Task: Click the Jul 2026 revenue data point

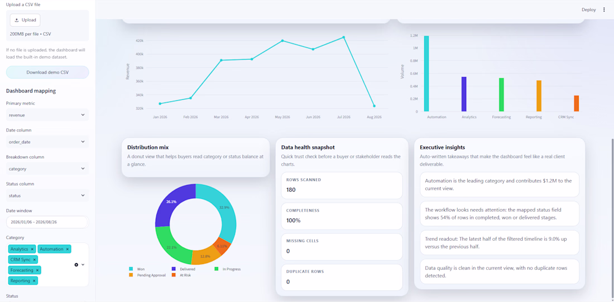Action: point(343,37)
